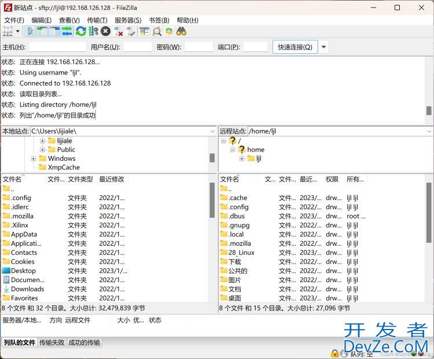434x359 pixels.
Task: Collapse the root / node in remote tree
Action: (x=223, y=141)
